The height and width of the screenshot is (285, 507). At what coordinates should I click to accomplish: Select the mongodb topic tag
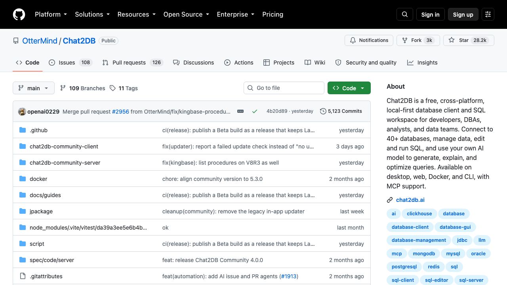pos(424,254)
